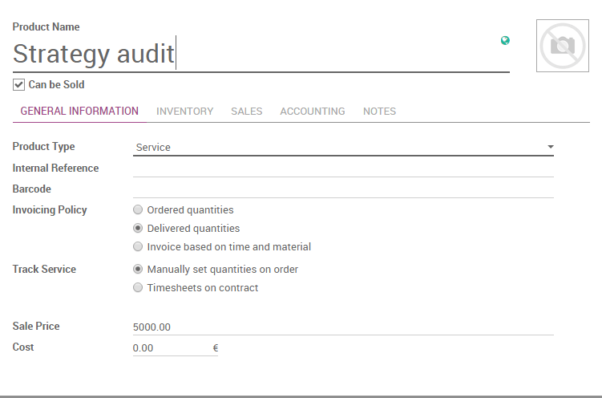
Task: Focus the Internal Reference input field
Action: pos(343,169)
